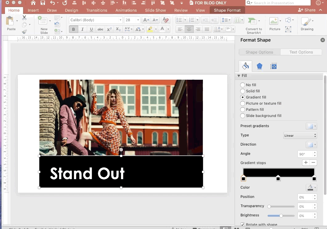Switch to the Design ribbon tab

(x=71, y=10)
